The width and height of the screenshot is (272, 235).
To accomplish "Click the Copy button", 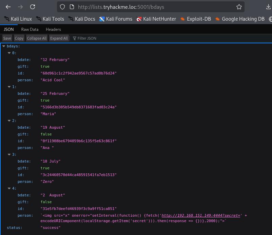I will tap(19, 38).
